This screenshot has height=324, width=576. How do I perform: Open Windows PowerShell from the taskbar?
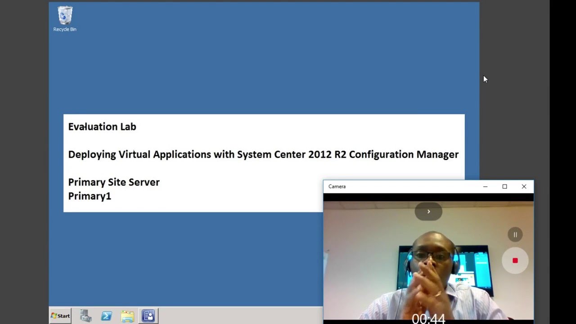[x=107, y=316]
